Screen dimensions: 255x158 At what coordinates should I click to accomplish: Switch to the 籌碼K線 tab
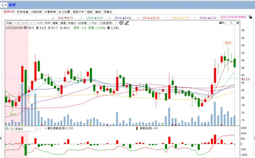coord(9,12)
